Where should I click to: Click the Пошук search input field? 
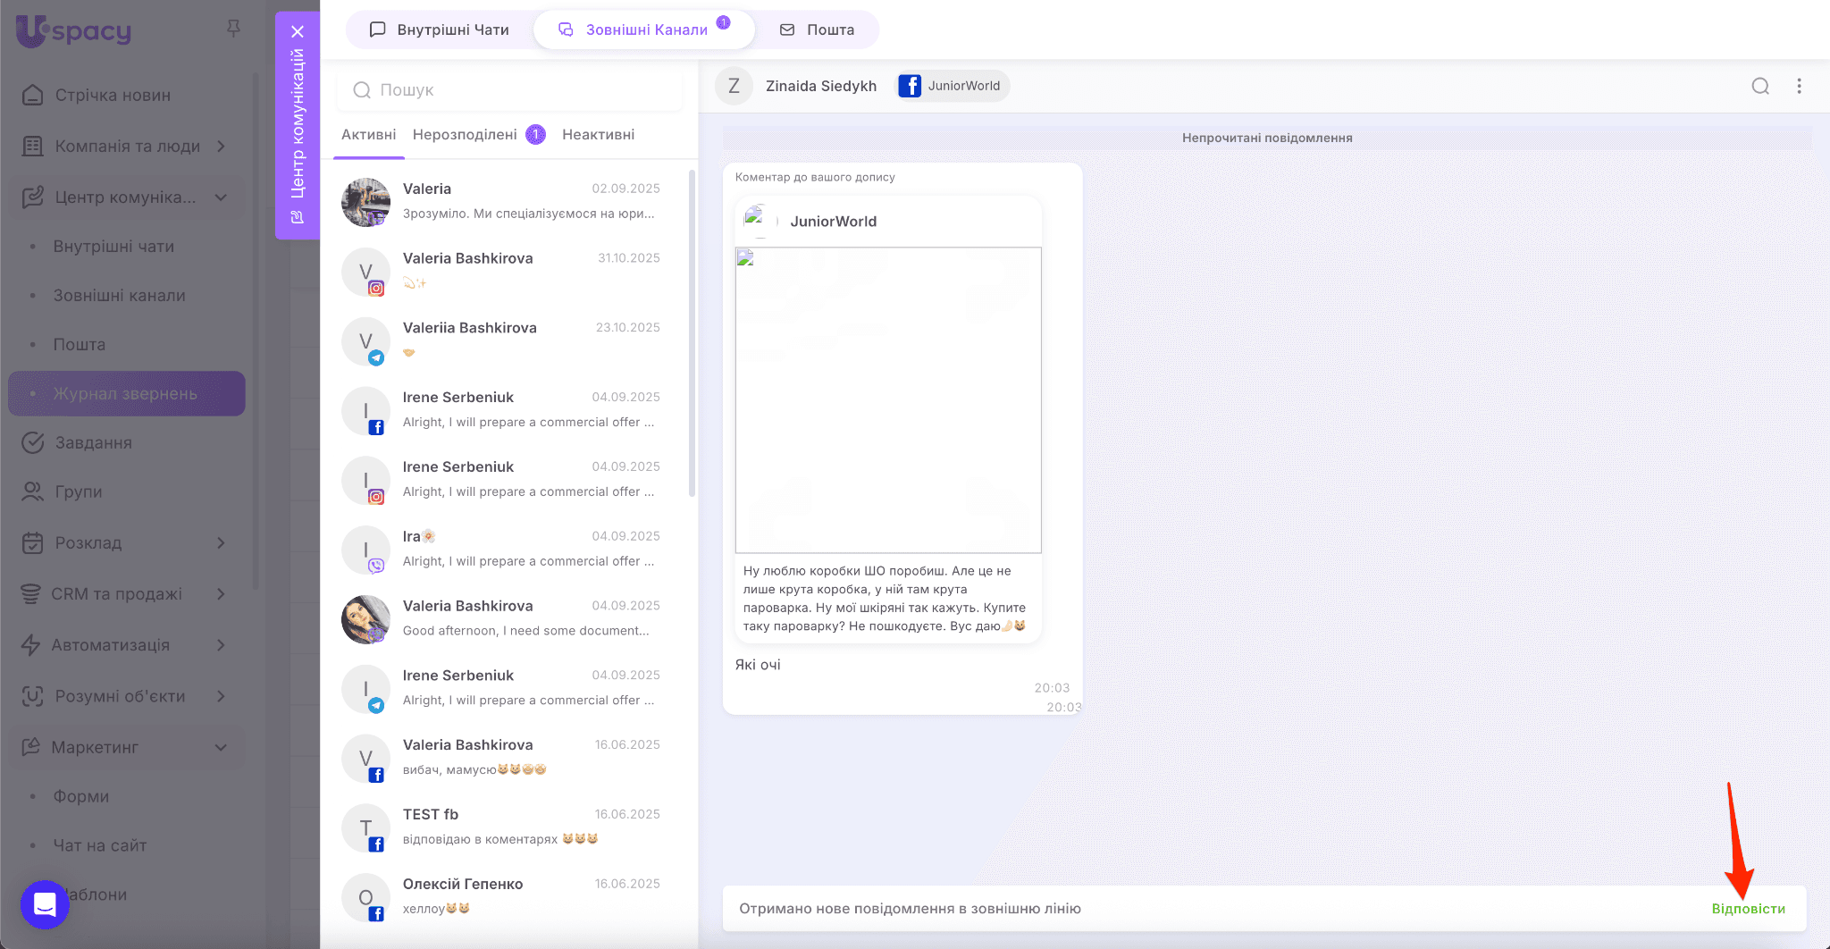tap(509, 89)
